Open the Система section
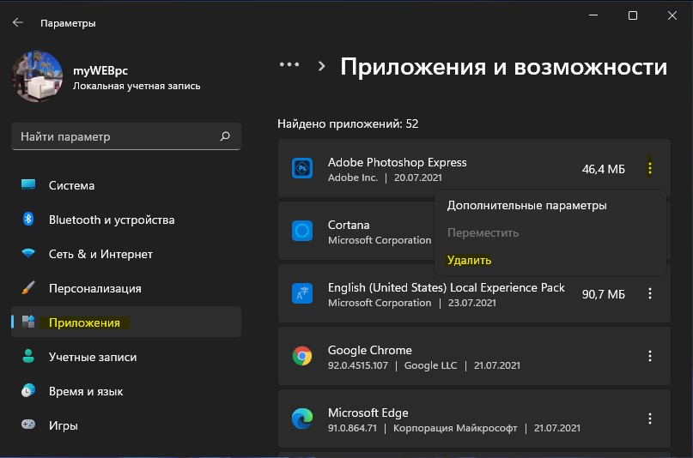 pos(126,185)
